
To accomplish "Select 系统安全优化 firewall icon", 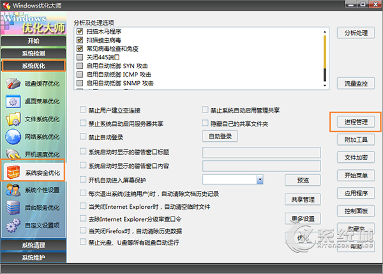I will (13, 172).
